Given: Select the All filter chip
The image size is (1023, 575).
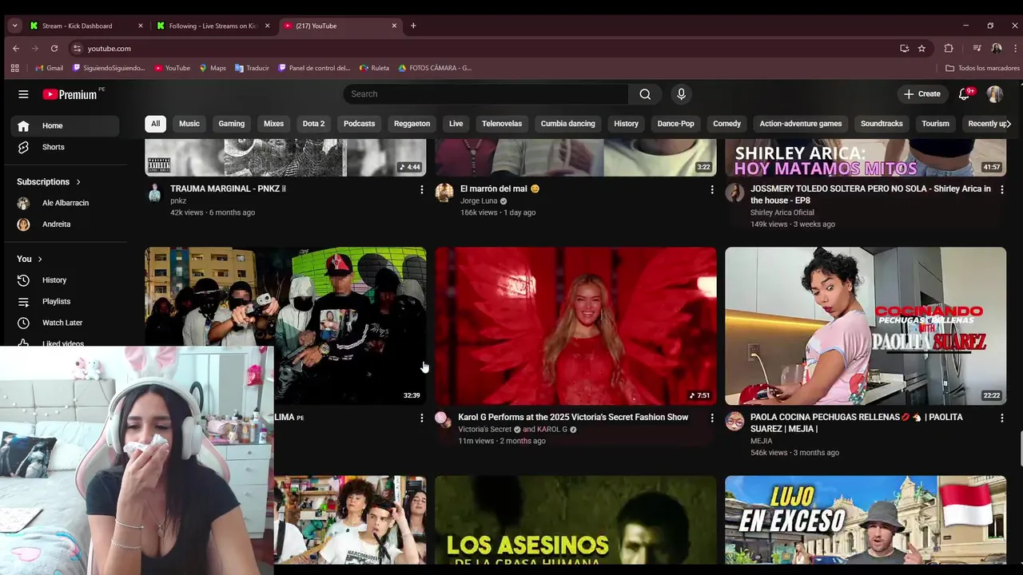Looking at the screenshot, I should pyautogui.click(x=155, y=124).
